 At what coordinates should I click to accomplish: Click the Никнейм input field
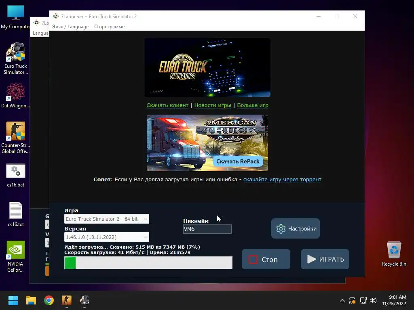(207, 229)
